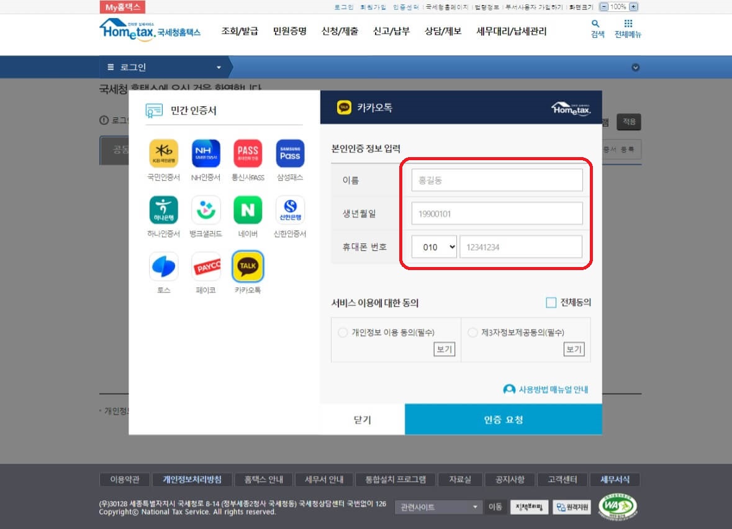Open the 세무대리/납세관리 menu
The image size is (732, 529).
[511, 31]
